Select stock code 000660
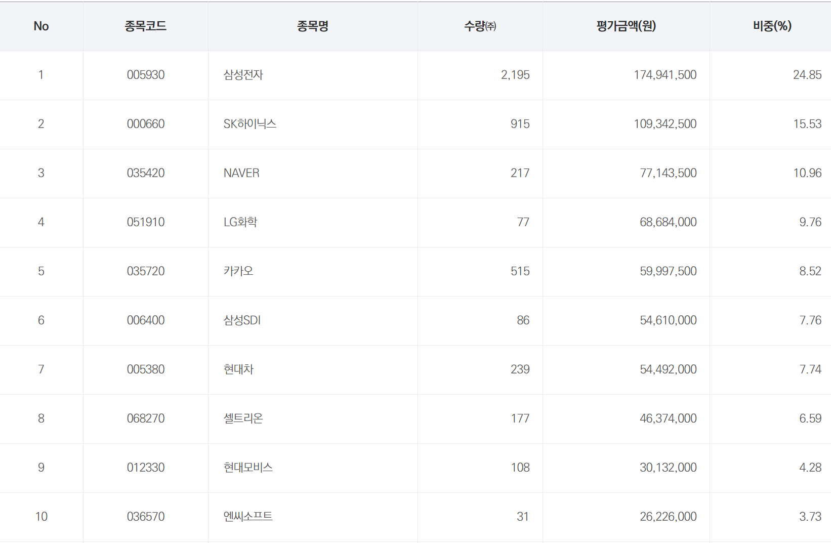The height and width of the screenshot is (543, 831). (146, 124)
